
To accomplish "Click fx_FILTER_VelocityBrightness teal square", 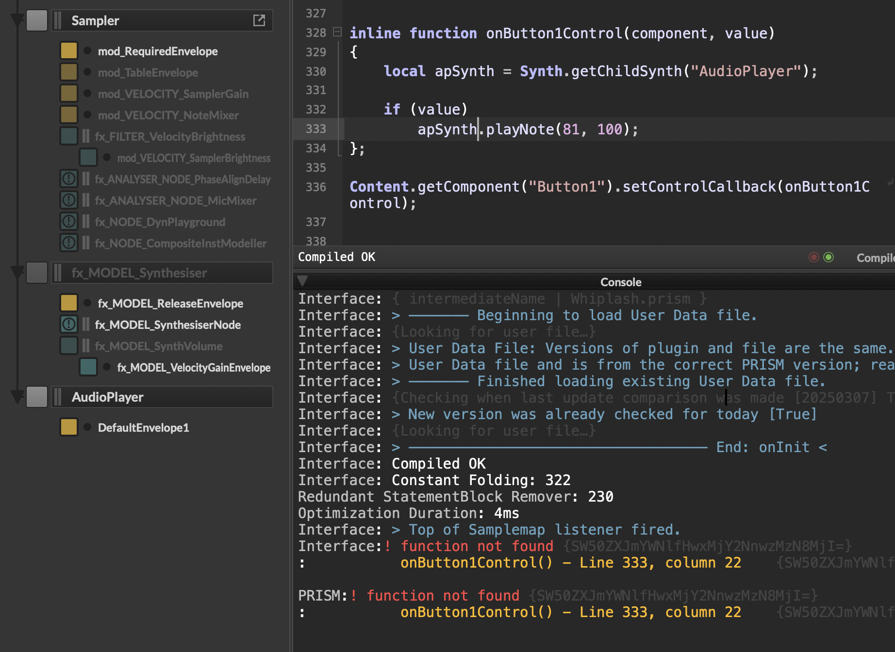I will pos(69,136).
